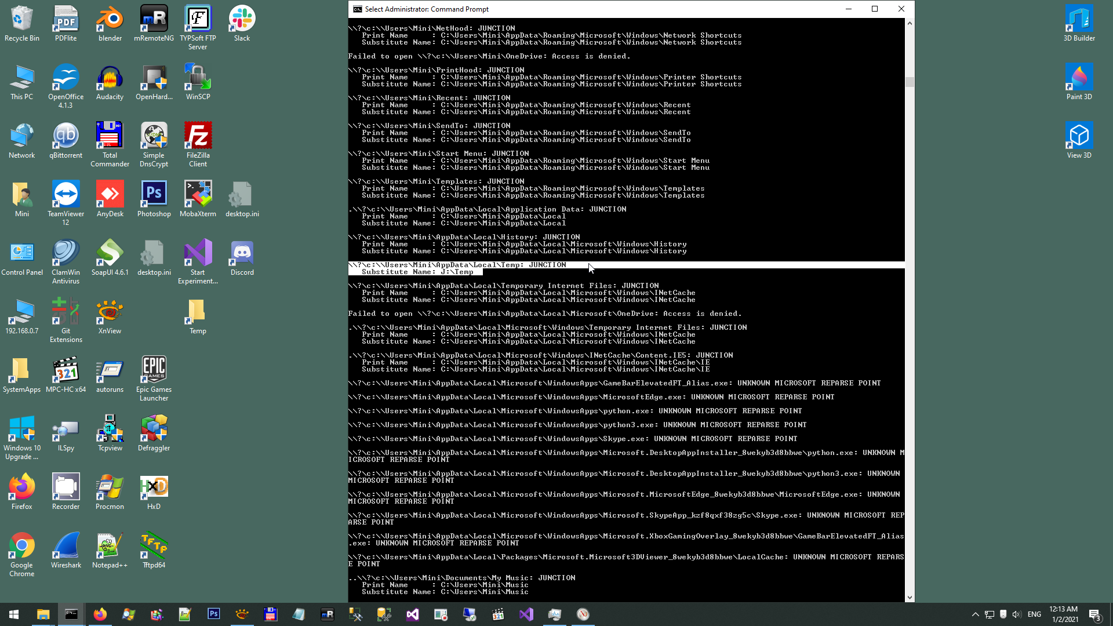Click Command Prompt taskbar button

click(71, 614)
